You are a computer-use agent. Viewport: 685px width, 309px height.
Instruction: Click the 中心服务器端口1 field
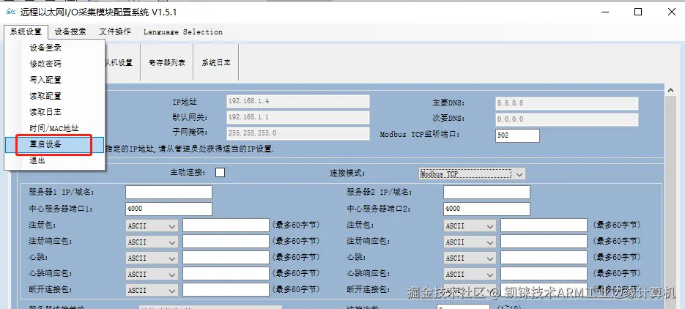169,209
